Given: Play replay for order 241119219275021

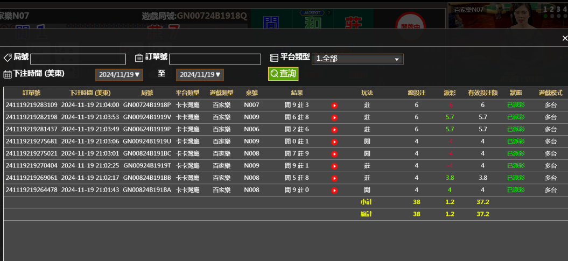Looking at the screenshot, I should [334, 154].
